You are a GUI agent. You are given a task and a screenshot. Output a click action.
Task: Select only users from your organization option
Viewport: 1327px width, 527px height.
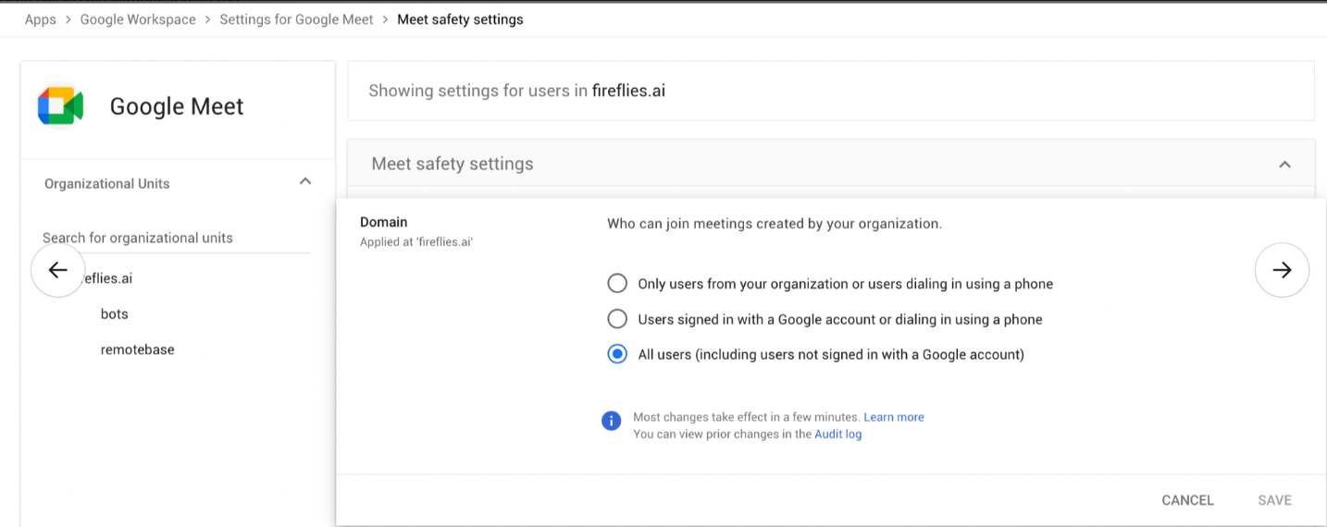[x=617, y=284]
